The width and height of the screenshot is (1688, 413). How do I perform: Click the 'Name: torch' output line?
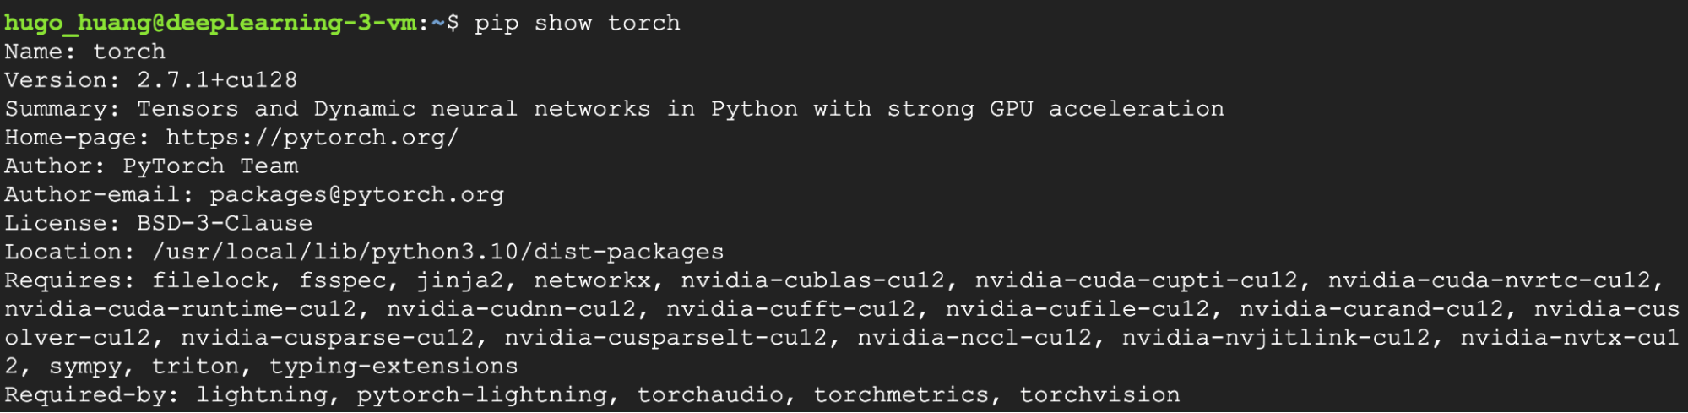click(85, 52)
